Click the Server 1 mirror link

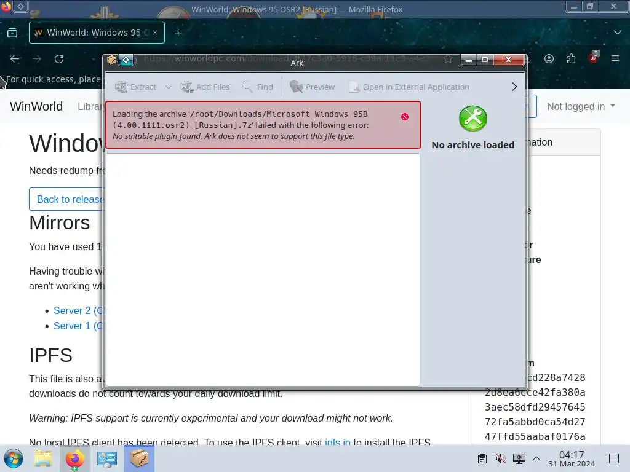[79, 326]
